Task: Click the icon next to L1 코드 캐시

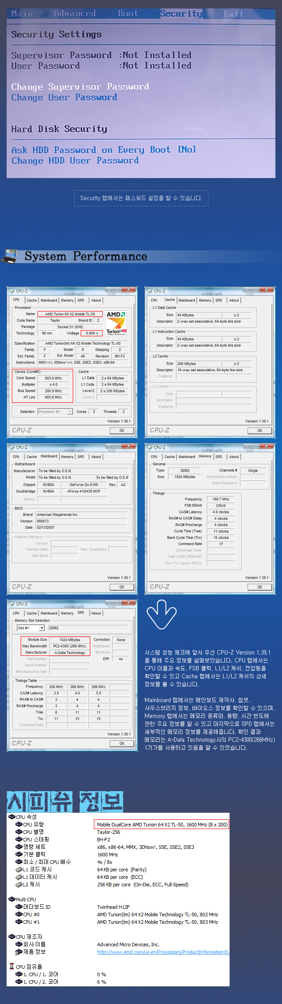Action: [x=19, y=870]
